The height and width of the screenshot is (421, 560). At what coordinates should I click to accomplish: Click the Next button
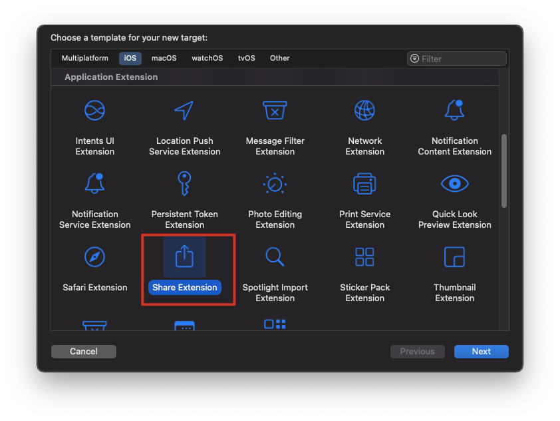(x=481, y=351)
